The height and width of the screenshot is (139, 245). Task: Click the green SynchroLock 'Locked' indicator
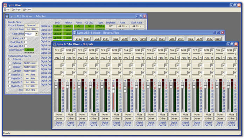(29, 50)
